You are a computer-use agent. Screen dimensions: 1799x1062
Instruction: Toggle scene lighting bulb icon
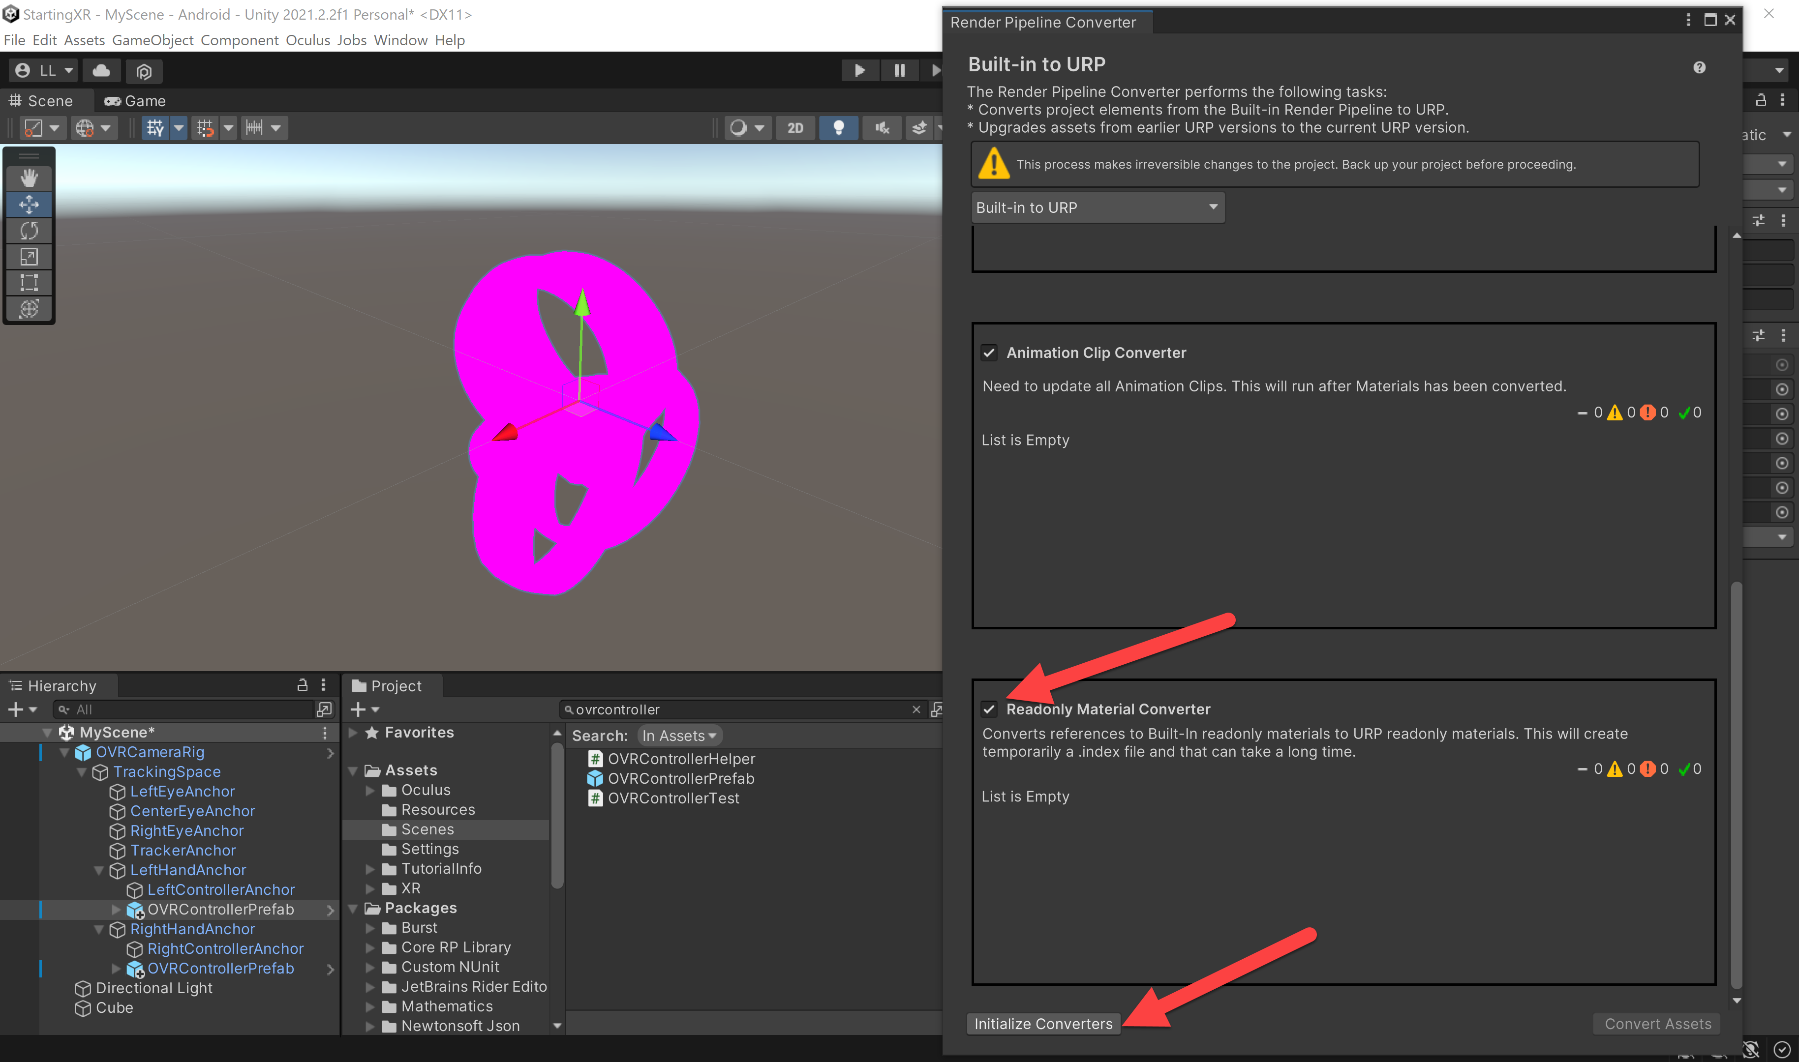click(x=838, y=128)
